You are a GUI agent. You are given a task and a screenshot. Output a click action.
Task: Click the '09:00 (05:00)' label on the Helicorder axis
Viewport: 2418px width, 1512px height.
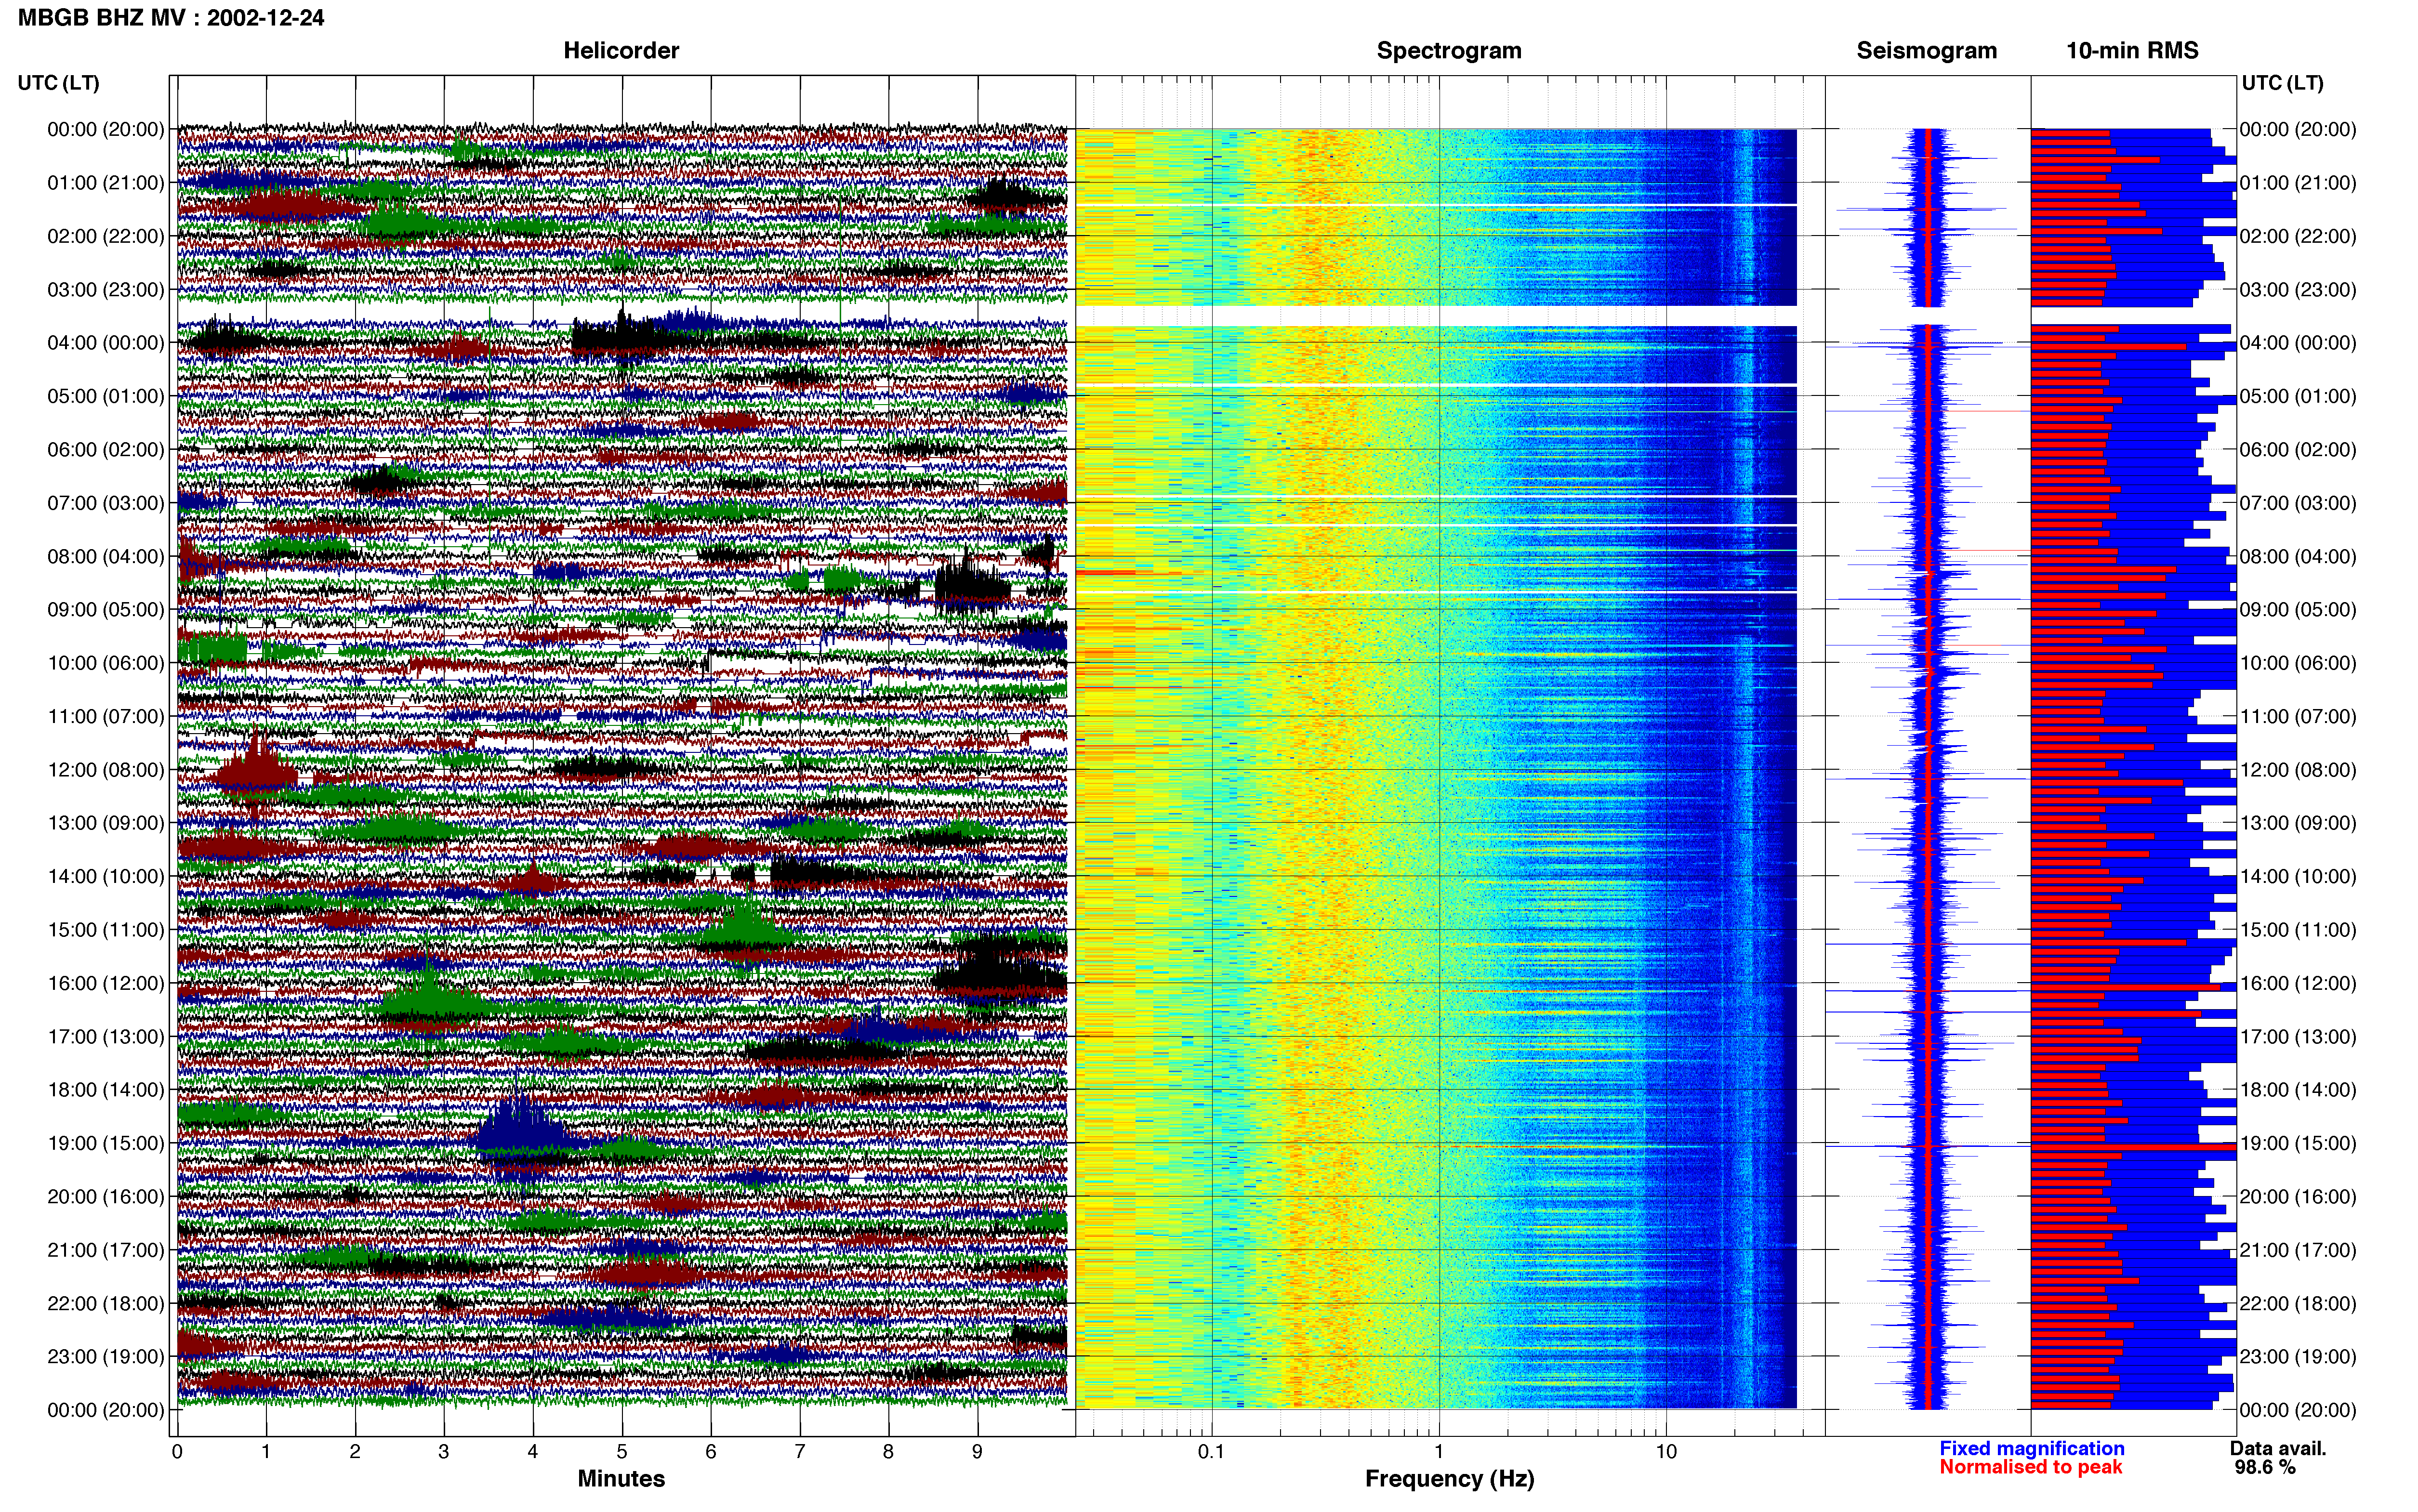coord(106,610)
